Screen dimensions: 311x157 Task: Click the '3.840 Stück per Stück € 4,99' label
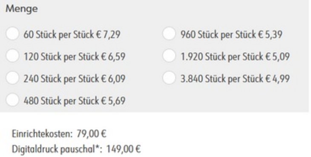235,79
